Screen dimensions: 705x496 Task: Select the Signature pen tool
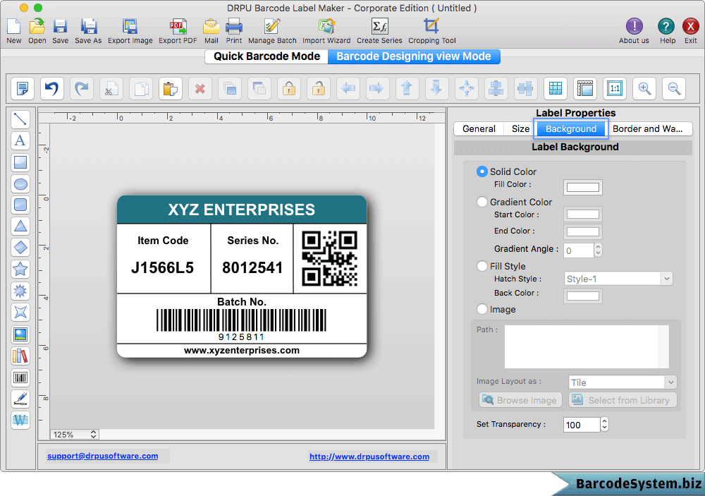(20, 399)
